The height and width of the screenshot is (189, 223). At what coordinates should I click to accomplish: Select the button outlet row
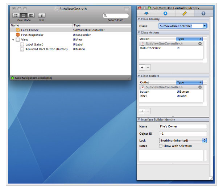(x=171, y=92)
